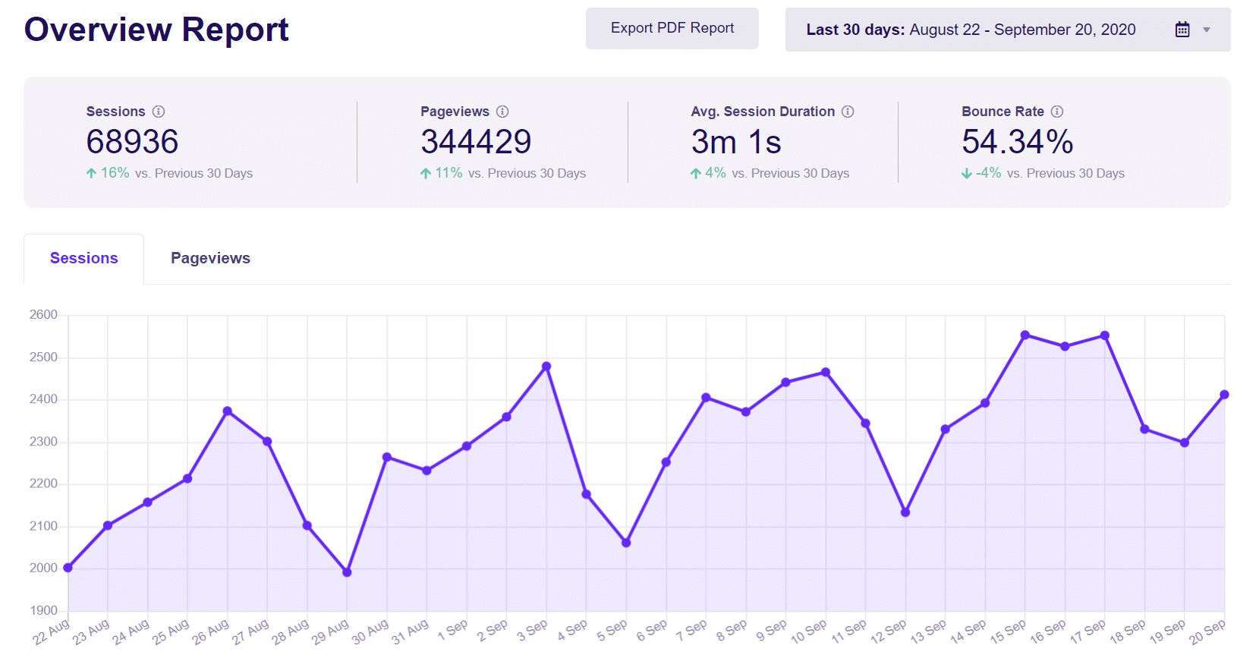Click the 20 Sep final data point
Screen dimensions: 1237x658
point(1224,395)
